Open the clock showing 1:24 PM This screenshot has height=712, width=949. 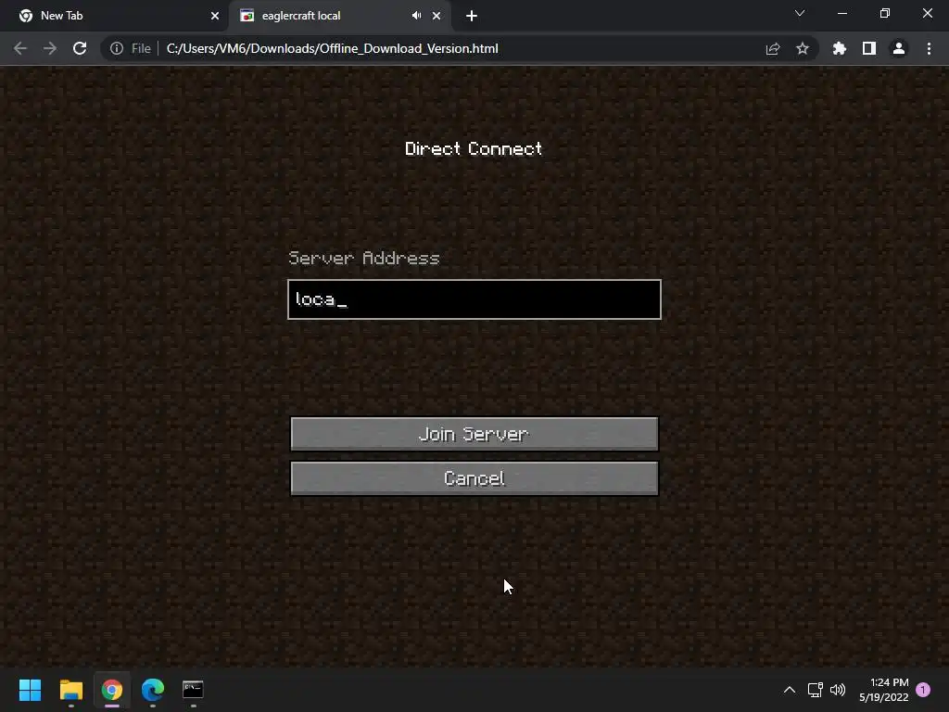883,690
